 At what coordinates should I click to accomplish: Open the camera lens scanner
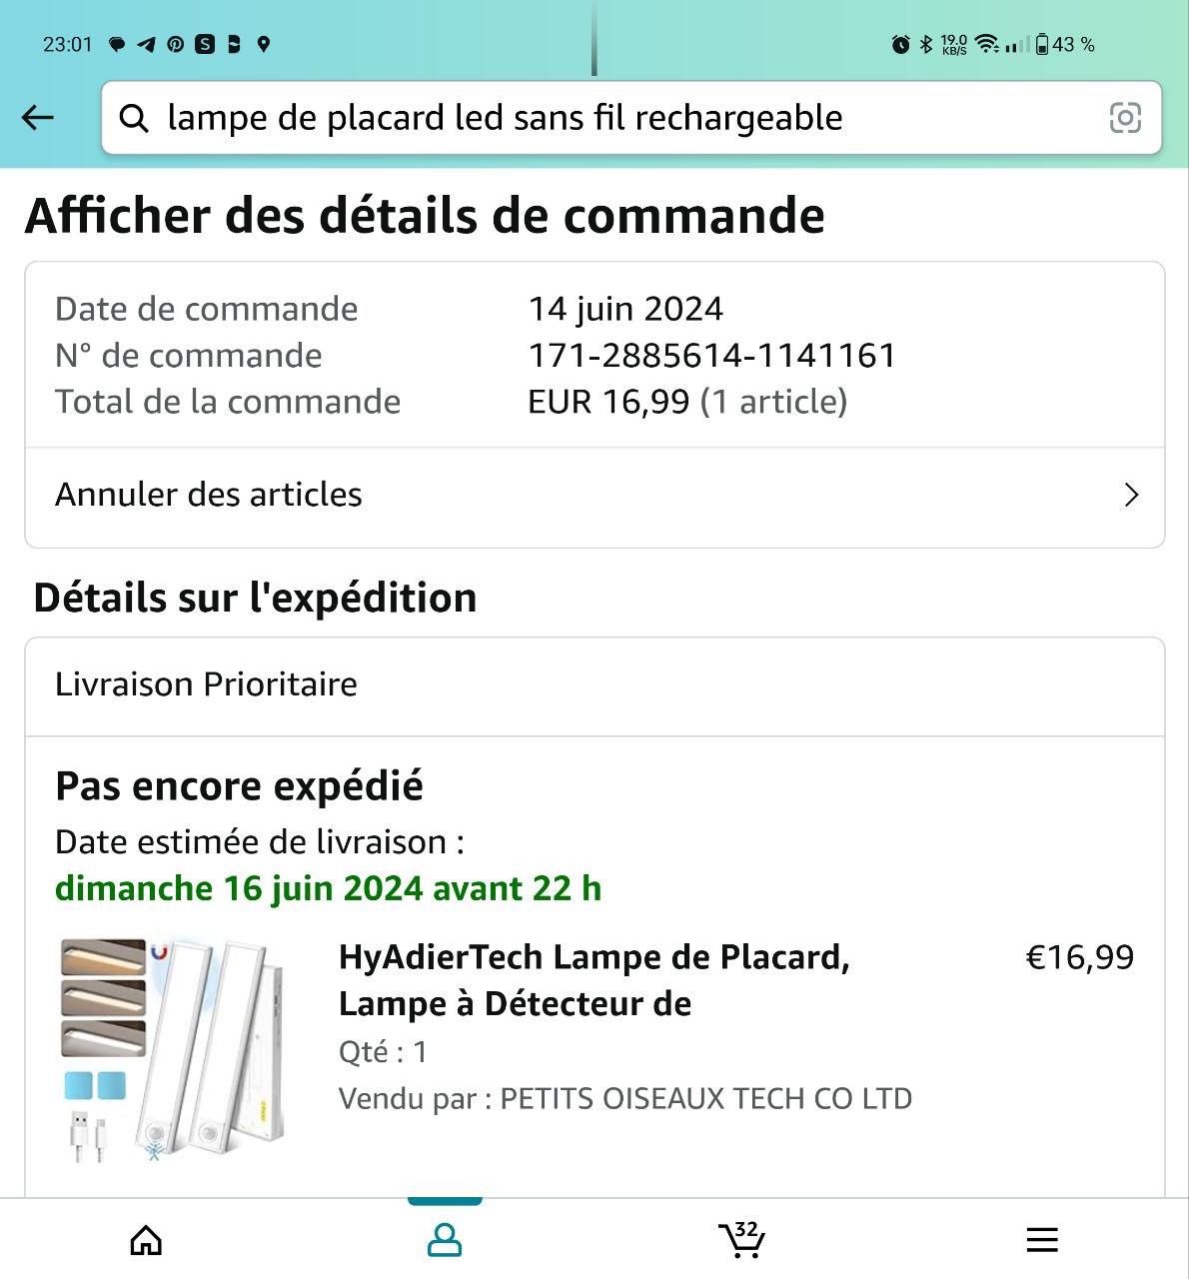(x=1125, y=118)
